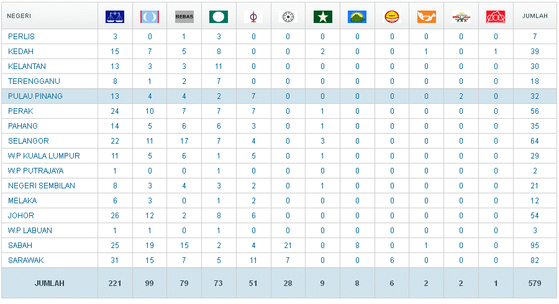
Task: Click the 79 total under BEBAS column
Action: [x=184, y=283]
